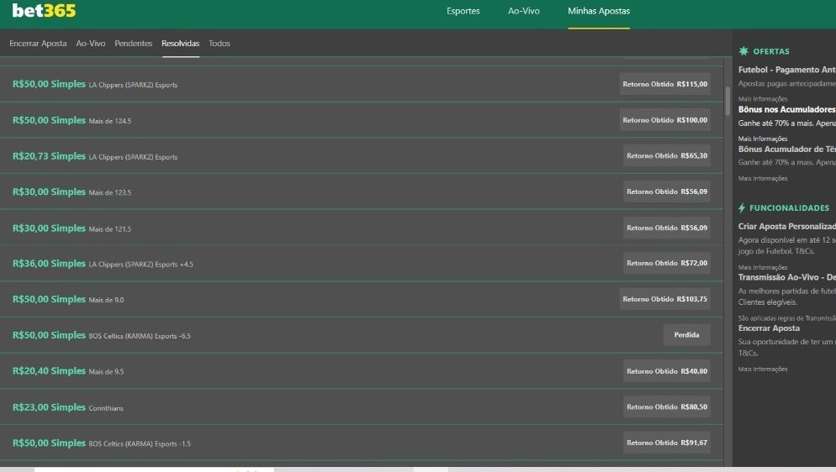836x472 pixels.
Task: Click Mais Informações under Futebol offer
Action: tap(763, 99)
